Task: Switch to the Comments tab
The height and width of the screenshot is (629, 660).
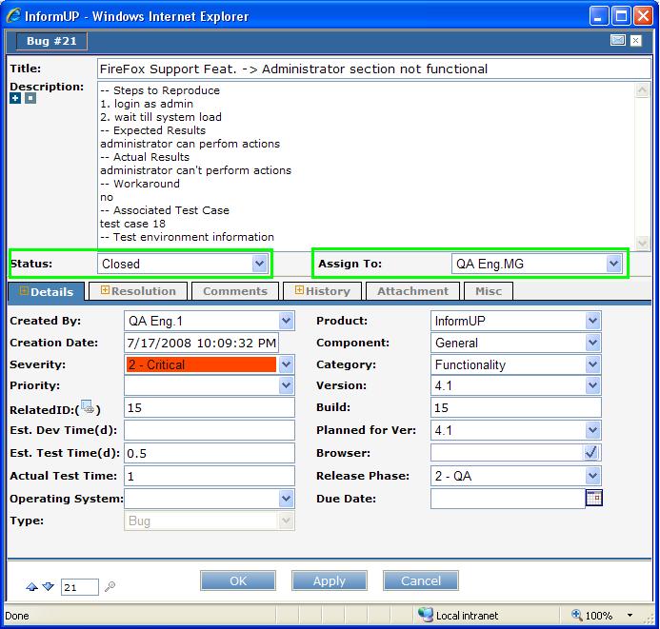Action: [x=235, y=291]
